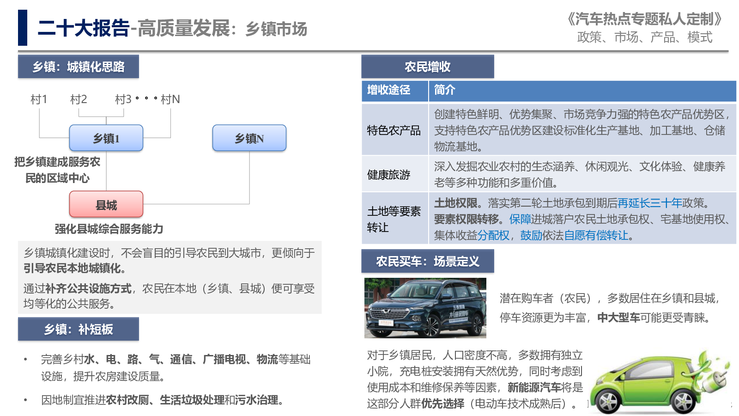Image resolution: width=739 pixels, height=416 pixels.
Task: Click the blue 自愿有偿转让 text
Action: click(x=596, y=235)
